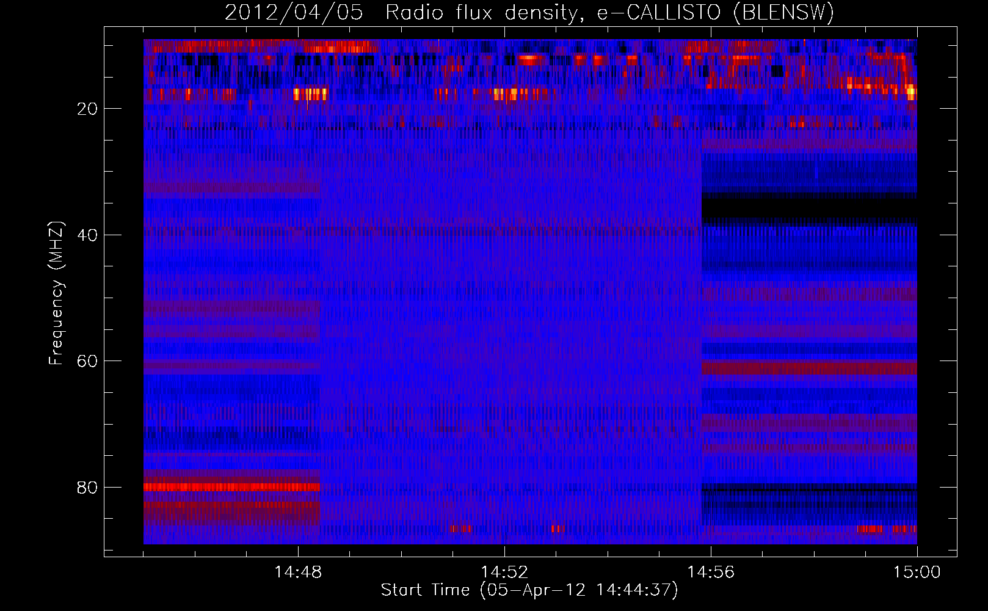Click the '14:56' time tick label

(x=711, y=573)
